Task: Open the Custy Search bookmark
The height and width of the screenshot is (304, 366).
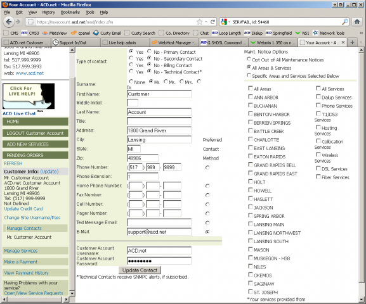Action: coord(140,33)
